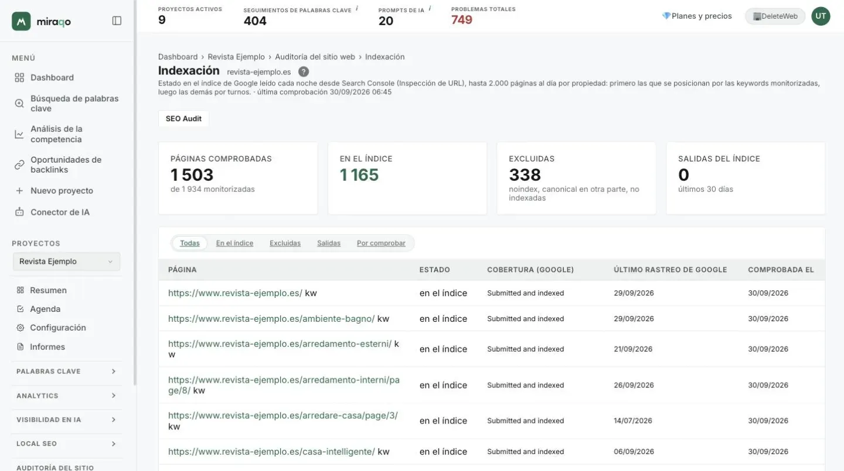The width and height of the screenshot is (844, 471).
Task: Click the Auditoría del sitio web breadcrumb
Action: pyautogui.click(x=315, y=57)
